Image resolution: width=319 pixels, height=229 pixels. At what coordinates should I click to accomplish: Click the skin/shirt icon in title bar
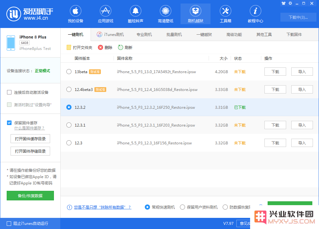(x=284, y=3)
